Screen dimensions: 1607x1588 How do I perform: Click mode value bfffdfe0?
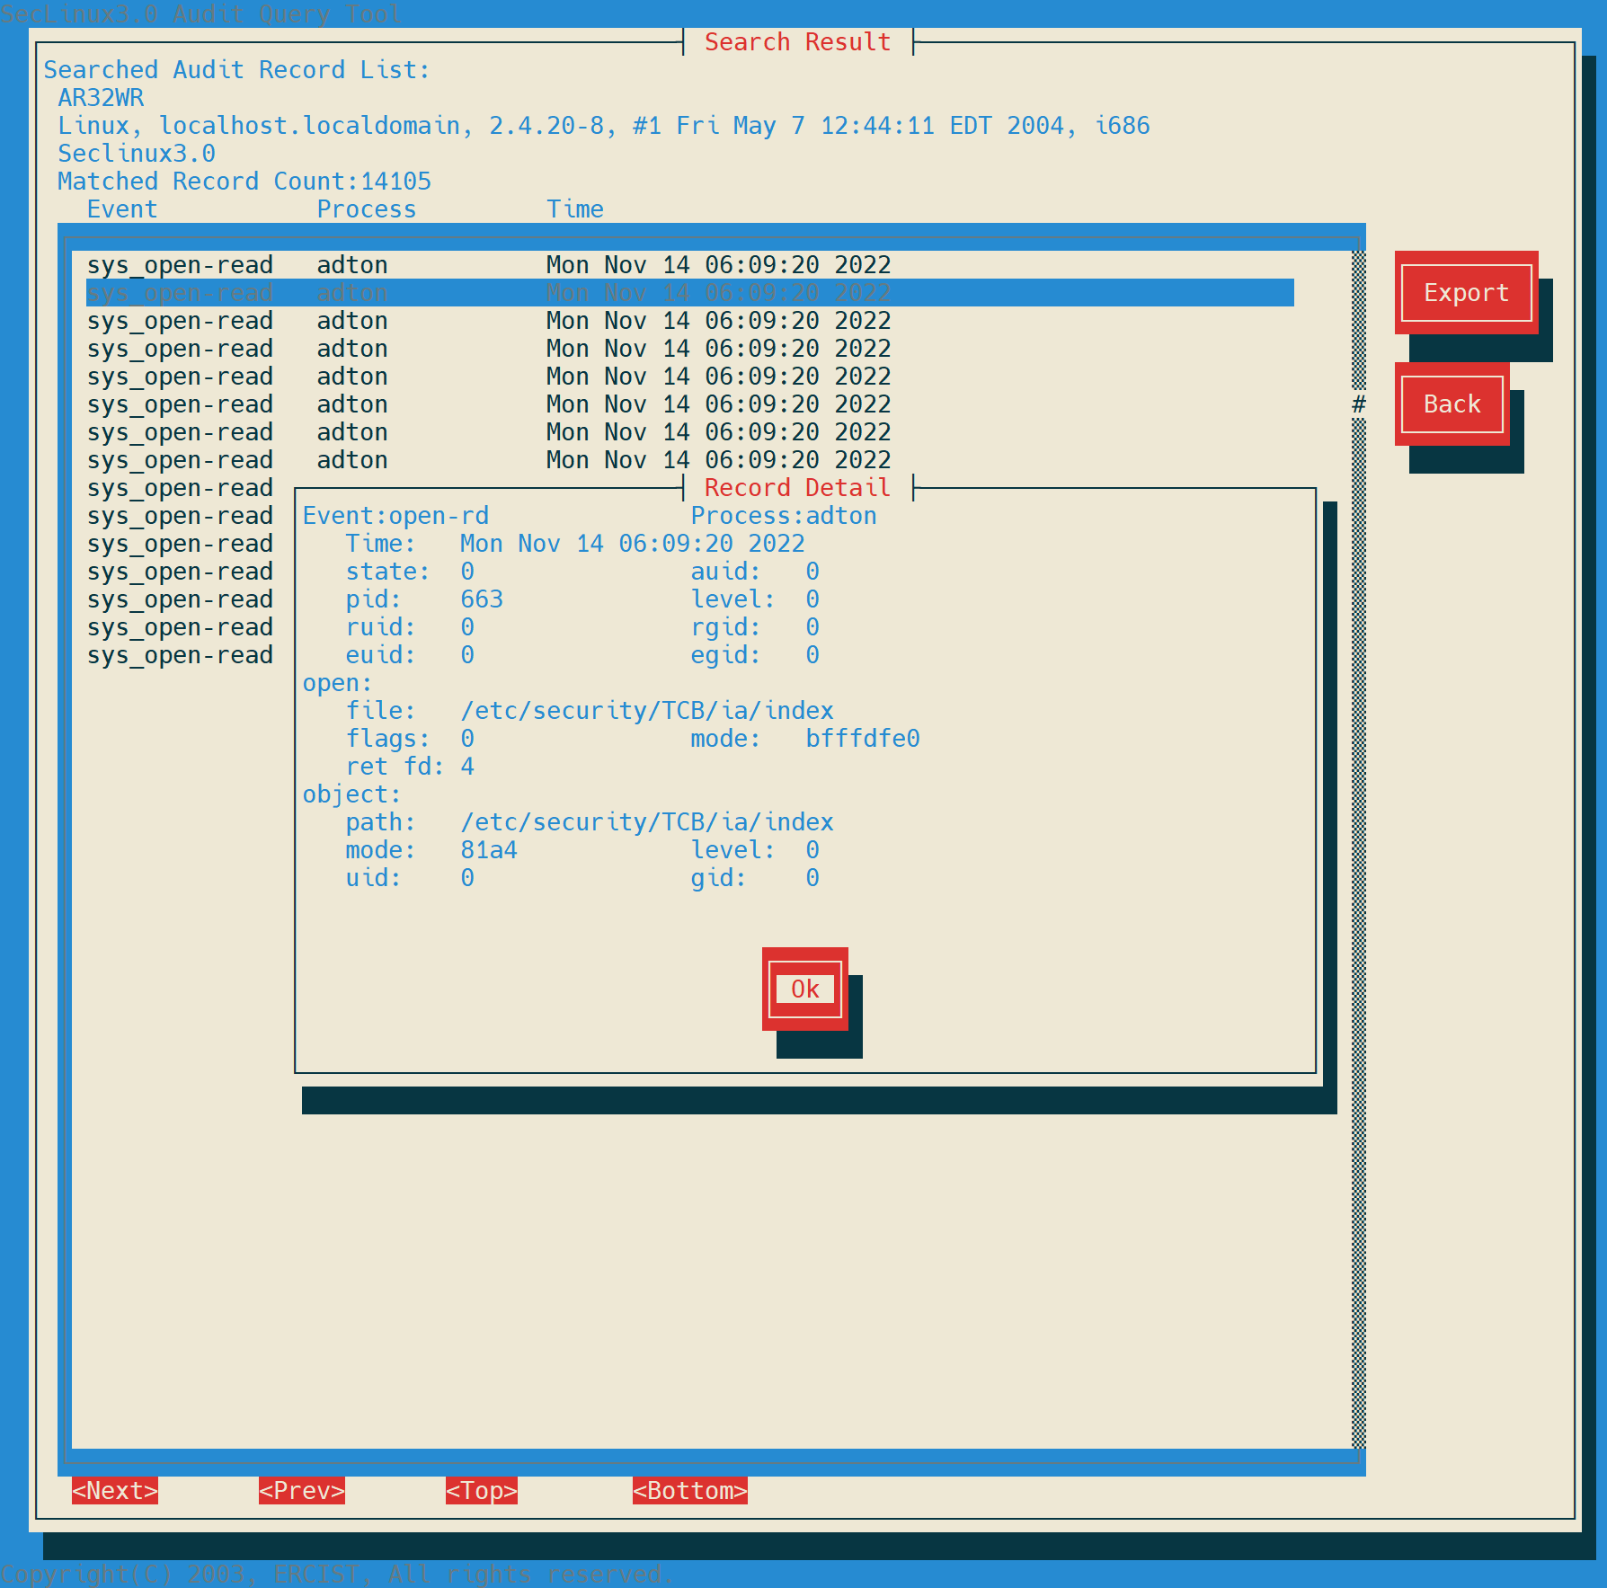point(863,739)
